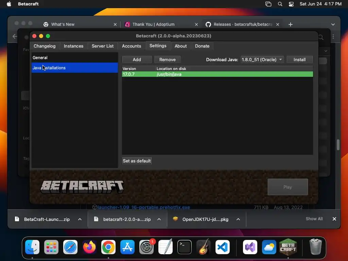The height and width of the screenshot is (261, 348).
Task: Close the Releases betacraftuk tab
Action: click(x=277, y=24)
